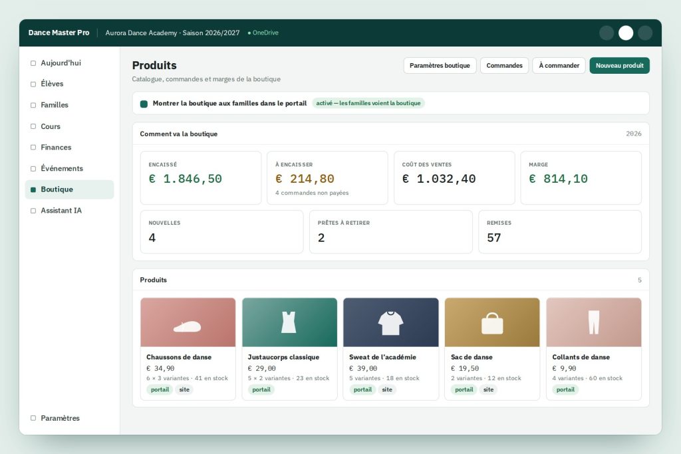Image resolution: width=681 pixels, height=454 pixels.
Task: Select the À encaisser amount € 214,80
Action: click(x=305, y=179)
